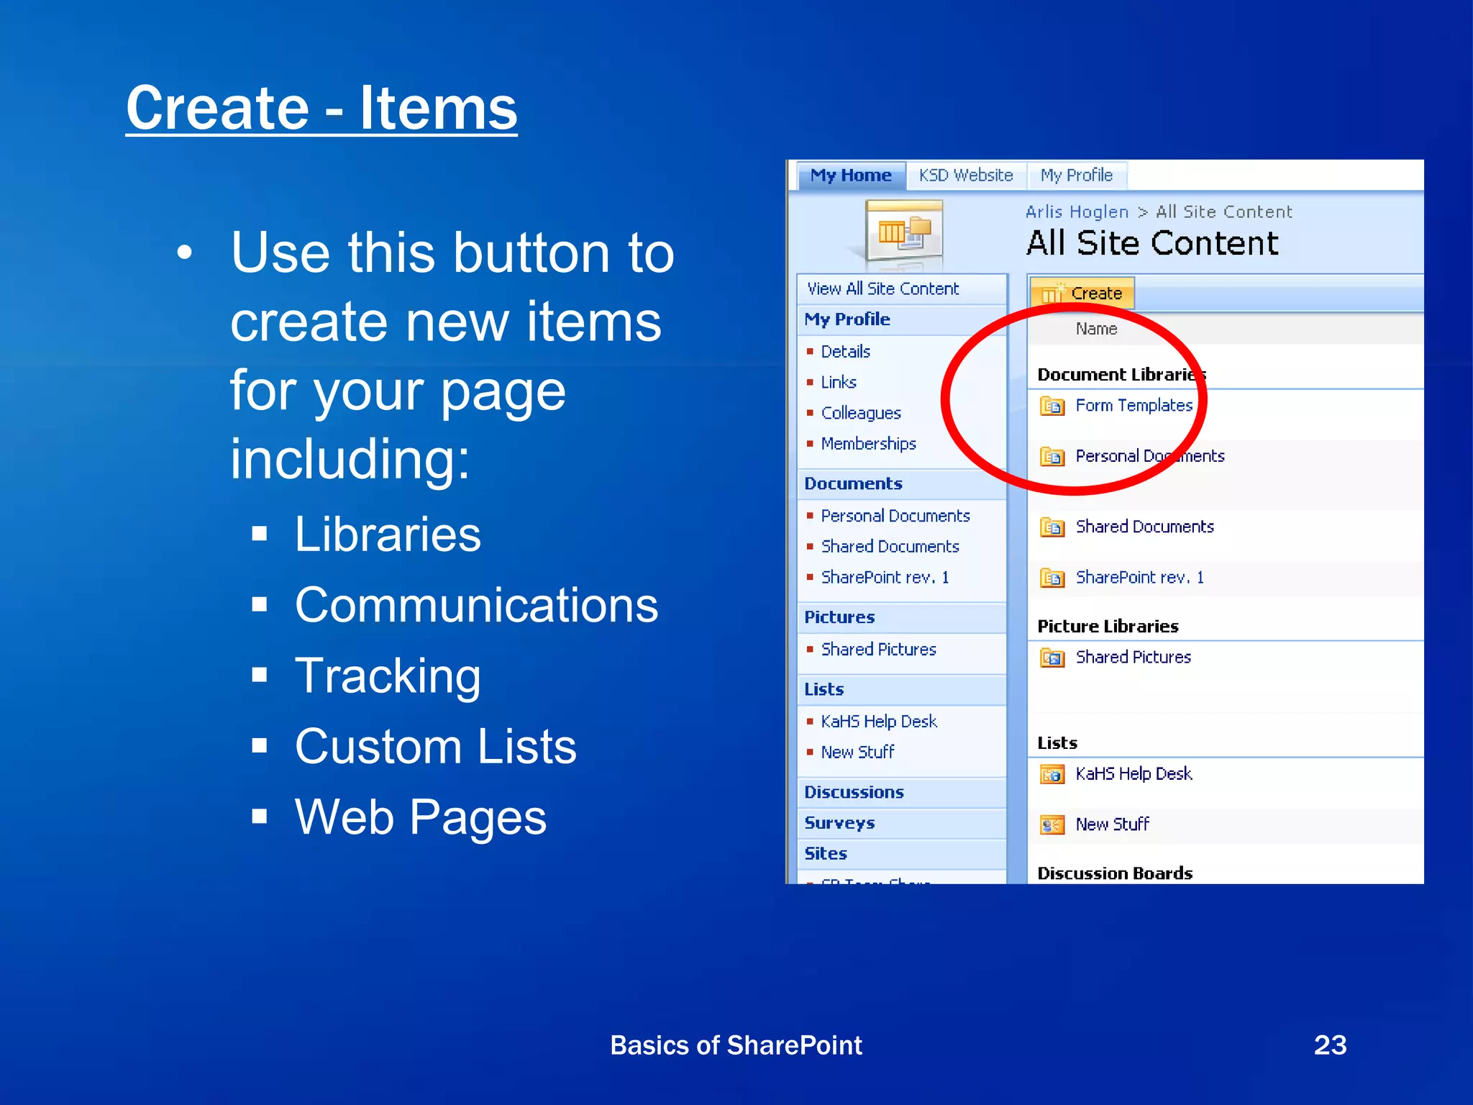Click the Shared Documents library icon
The width and height of the screenshot is (1473, 1105).
click(1052, 527)
